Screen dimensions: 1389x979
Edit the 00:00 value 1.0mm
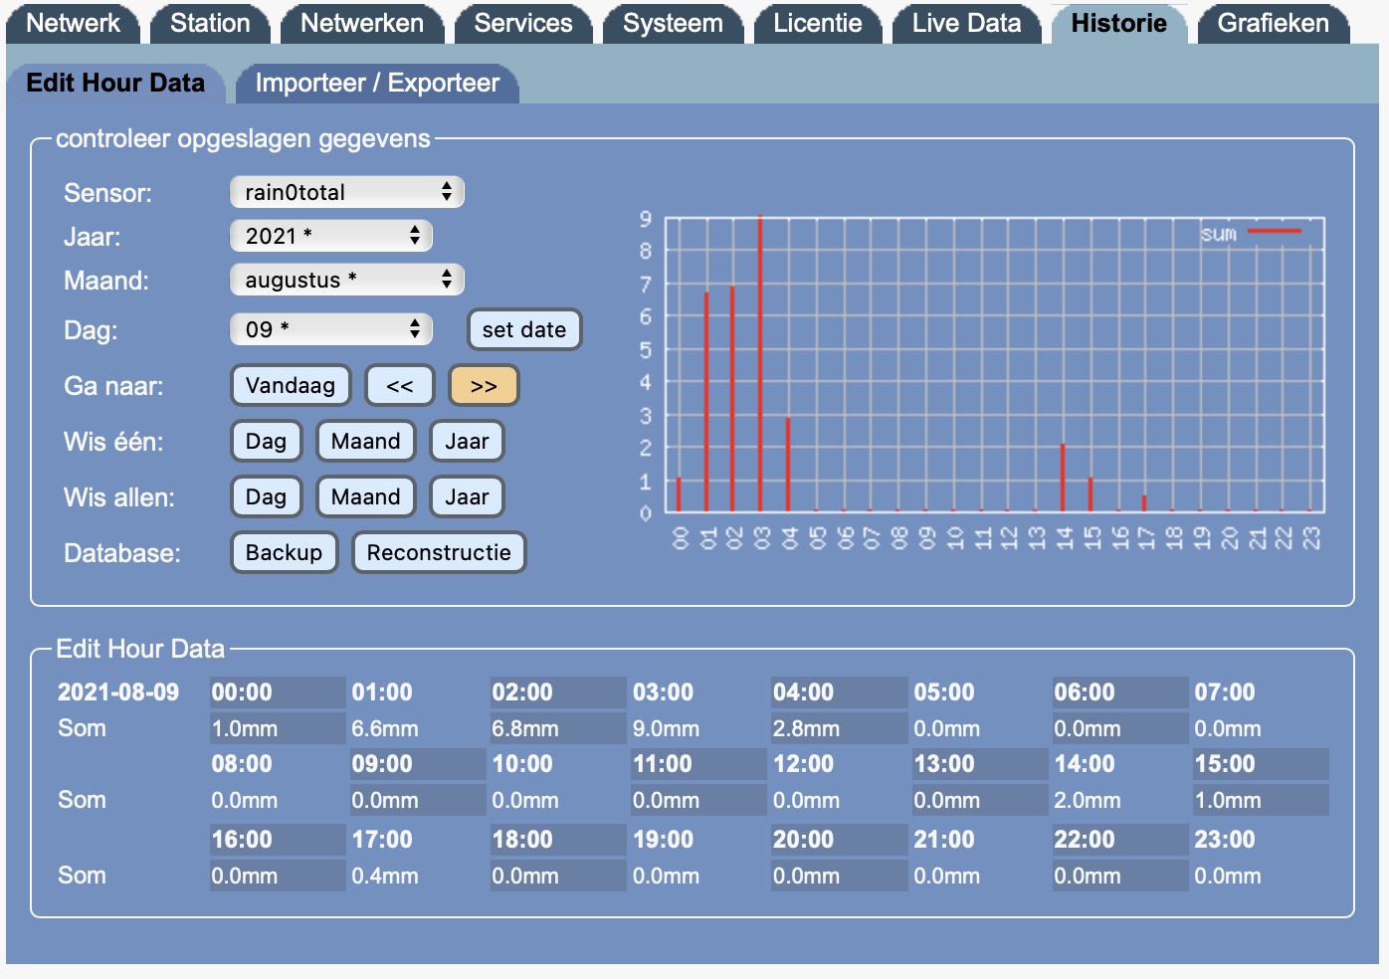coord(278,728)
